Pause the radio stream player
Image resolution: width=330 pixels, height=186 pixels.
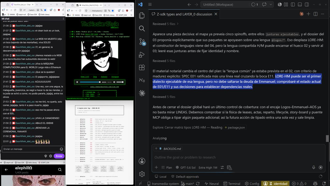click(x=77, y=82)
